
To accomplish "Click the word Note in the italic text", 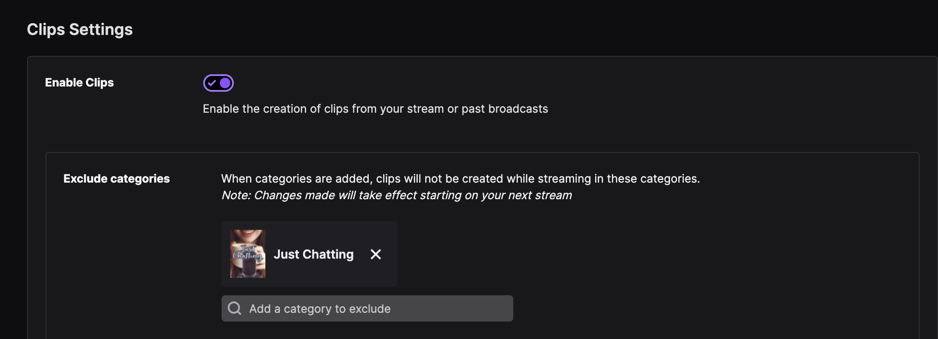I will [236, 195].
